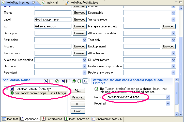Browse for Backup agent class
This screenshot has height=122, width=184.
[169, 46]
